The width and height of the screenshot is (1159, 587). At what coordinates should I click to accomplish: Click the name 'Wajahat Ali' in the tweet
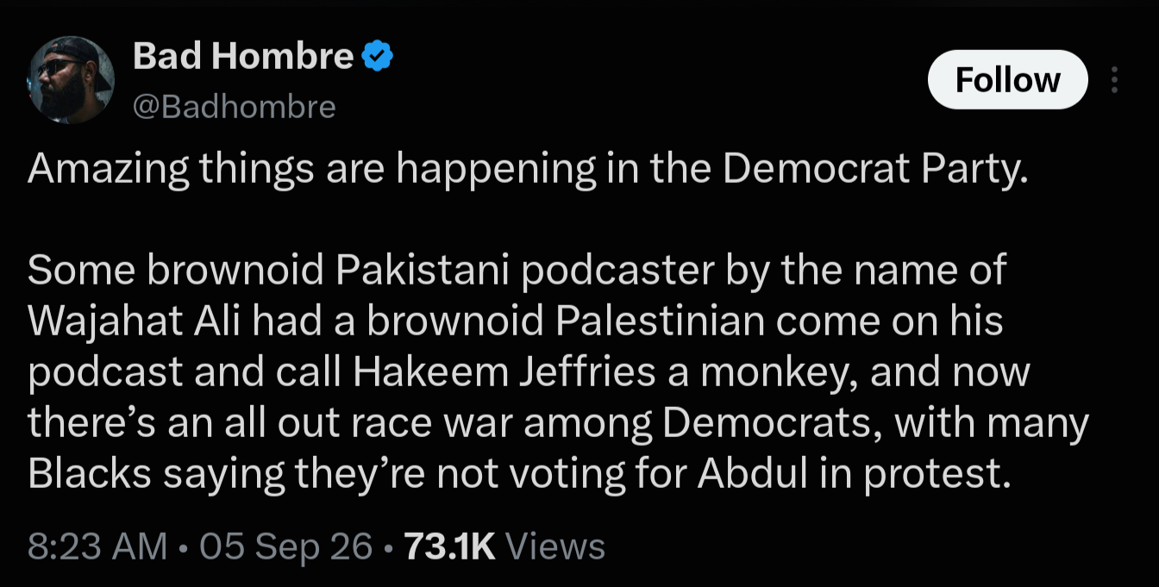point(138,322)
